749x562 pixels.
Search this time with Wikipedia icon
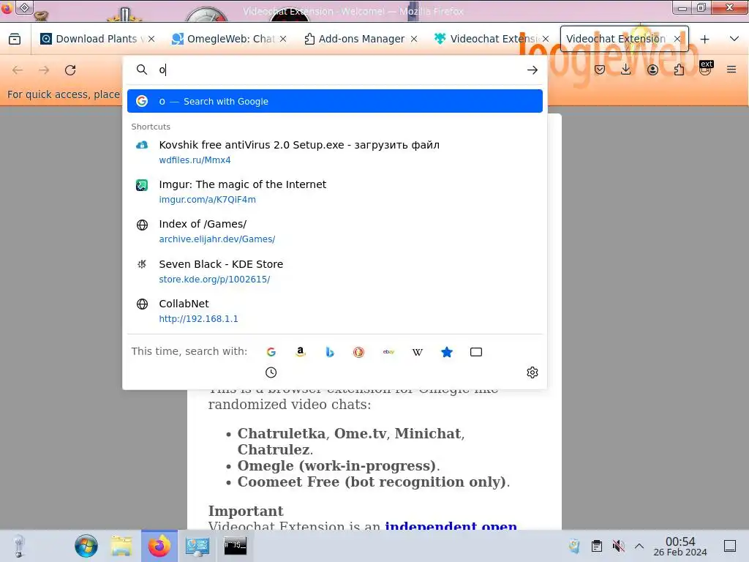click(x=418, y=352)
